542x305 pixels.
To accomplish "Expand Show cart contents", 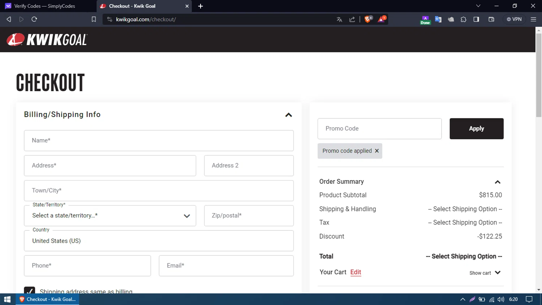I will click(x=485, y=273).
